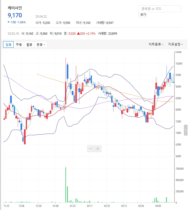189x210 pixels.
Task: Click the hovered date 25.02.10
Action: point(13,34)
